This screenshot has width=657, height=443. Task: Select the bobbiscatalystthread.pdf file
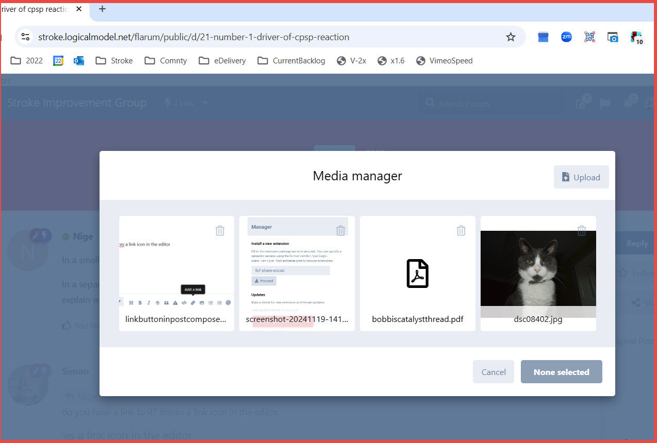tap(418, 273)
